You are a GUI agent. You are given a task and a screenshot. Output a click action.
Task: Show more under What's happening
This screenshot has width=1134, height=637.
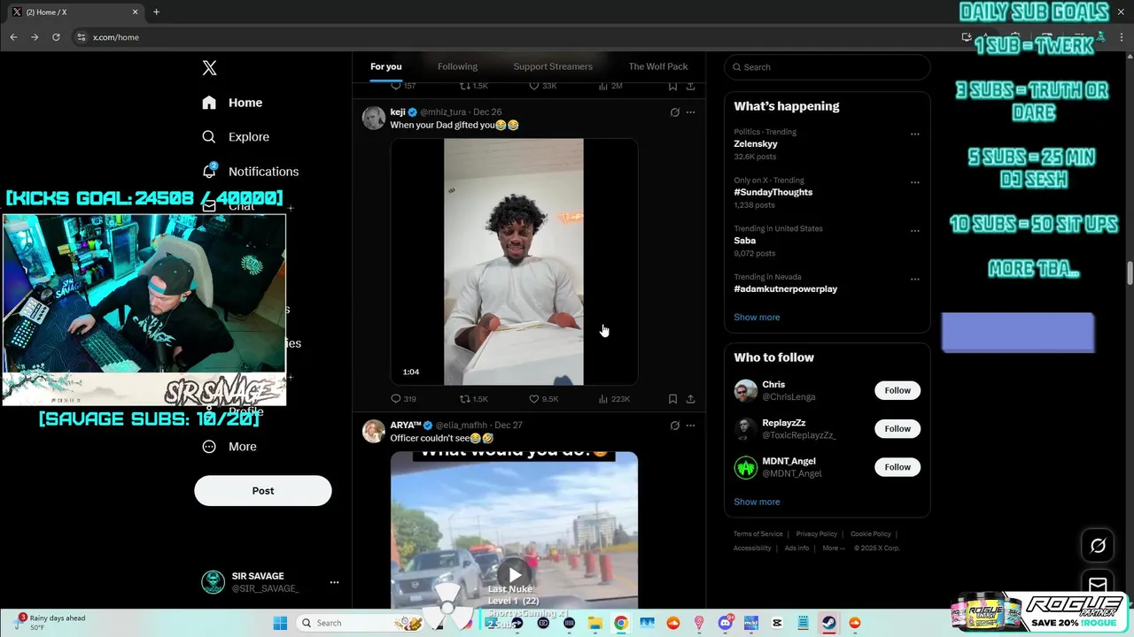pos(757,318)
